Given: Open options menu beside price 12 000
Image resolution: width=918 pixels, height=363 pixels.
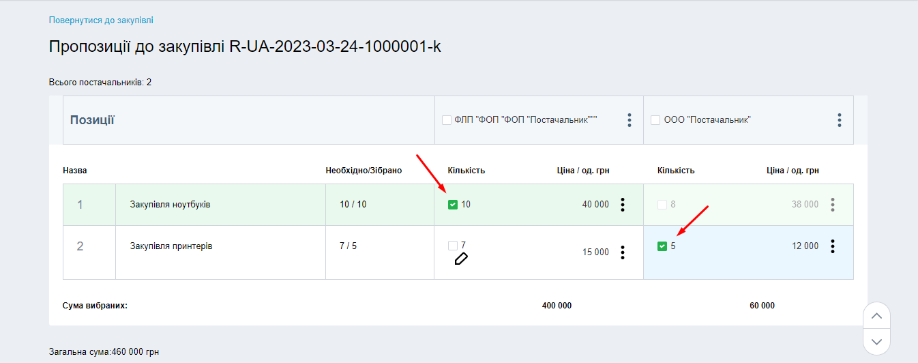Looking at the screenshot, I should pos(832,246).
